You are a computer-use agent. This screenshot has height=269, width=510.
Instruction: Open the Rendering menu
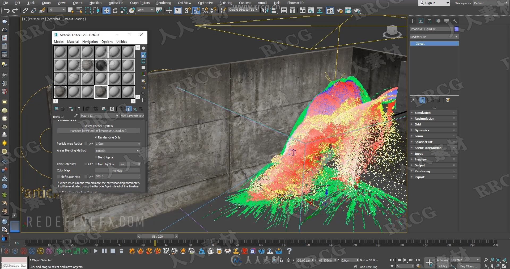(164, 3)
